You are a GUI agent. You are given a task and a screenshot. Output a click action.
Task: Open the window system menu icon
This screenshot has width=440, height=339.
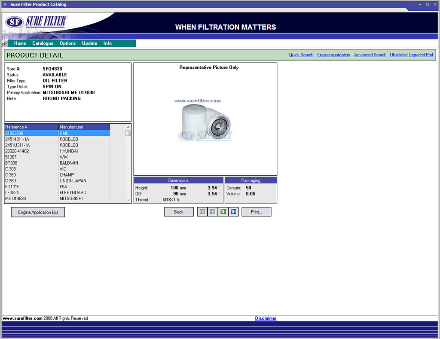[x=5, y=4]
